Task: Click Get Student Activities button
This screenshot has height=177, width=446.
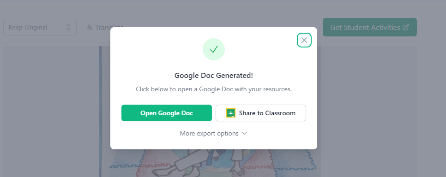Action: 369,27
